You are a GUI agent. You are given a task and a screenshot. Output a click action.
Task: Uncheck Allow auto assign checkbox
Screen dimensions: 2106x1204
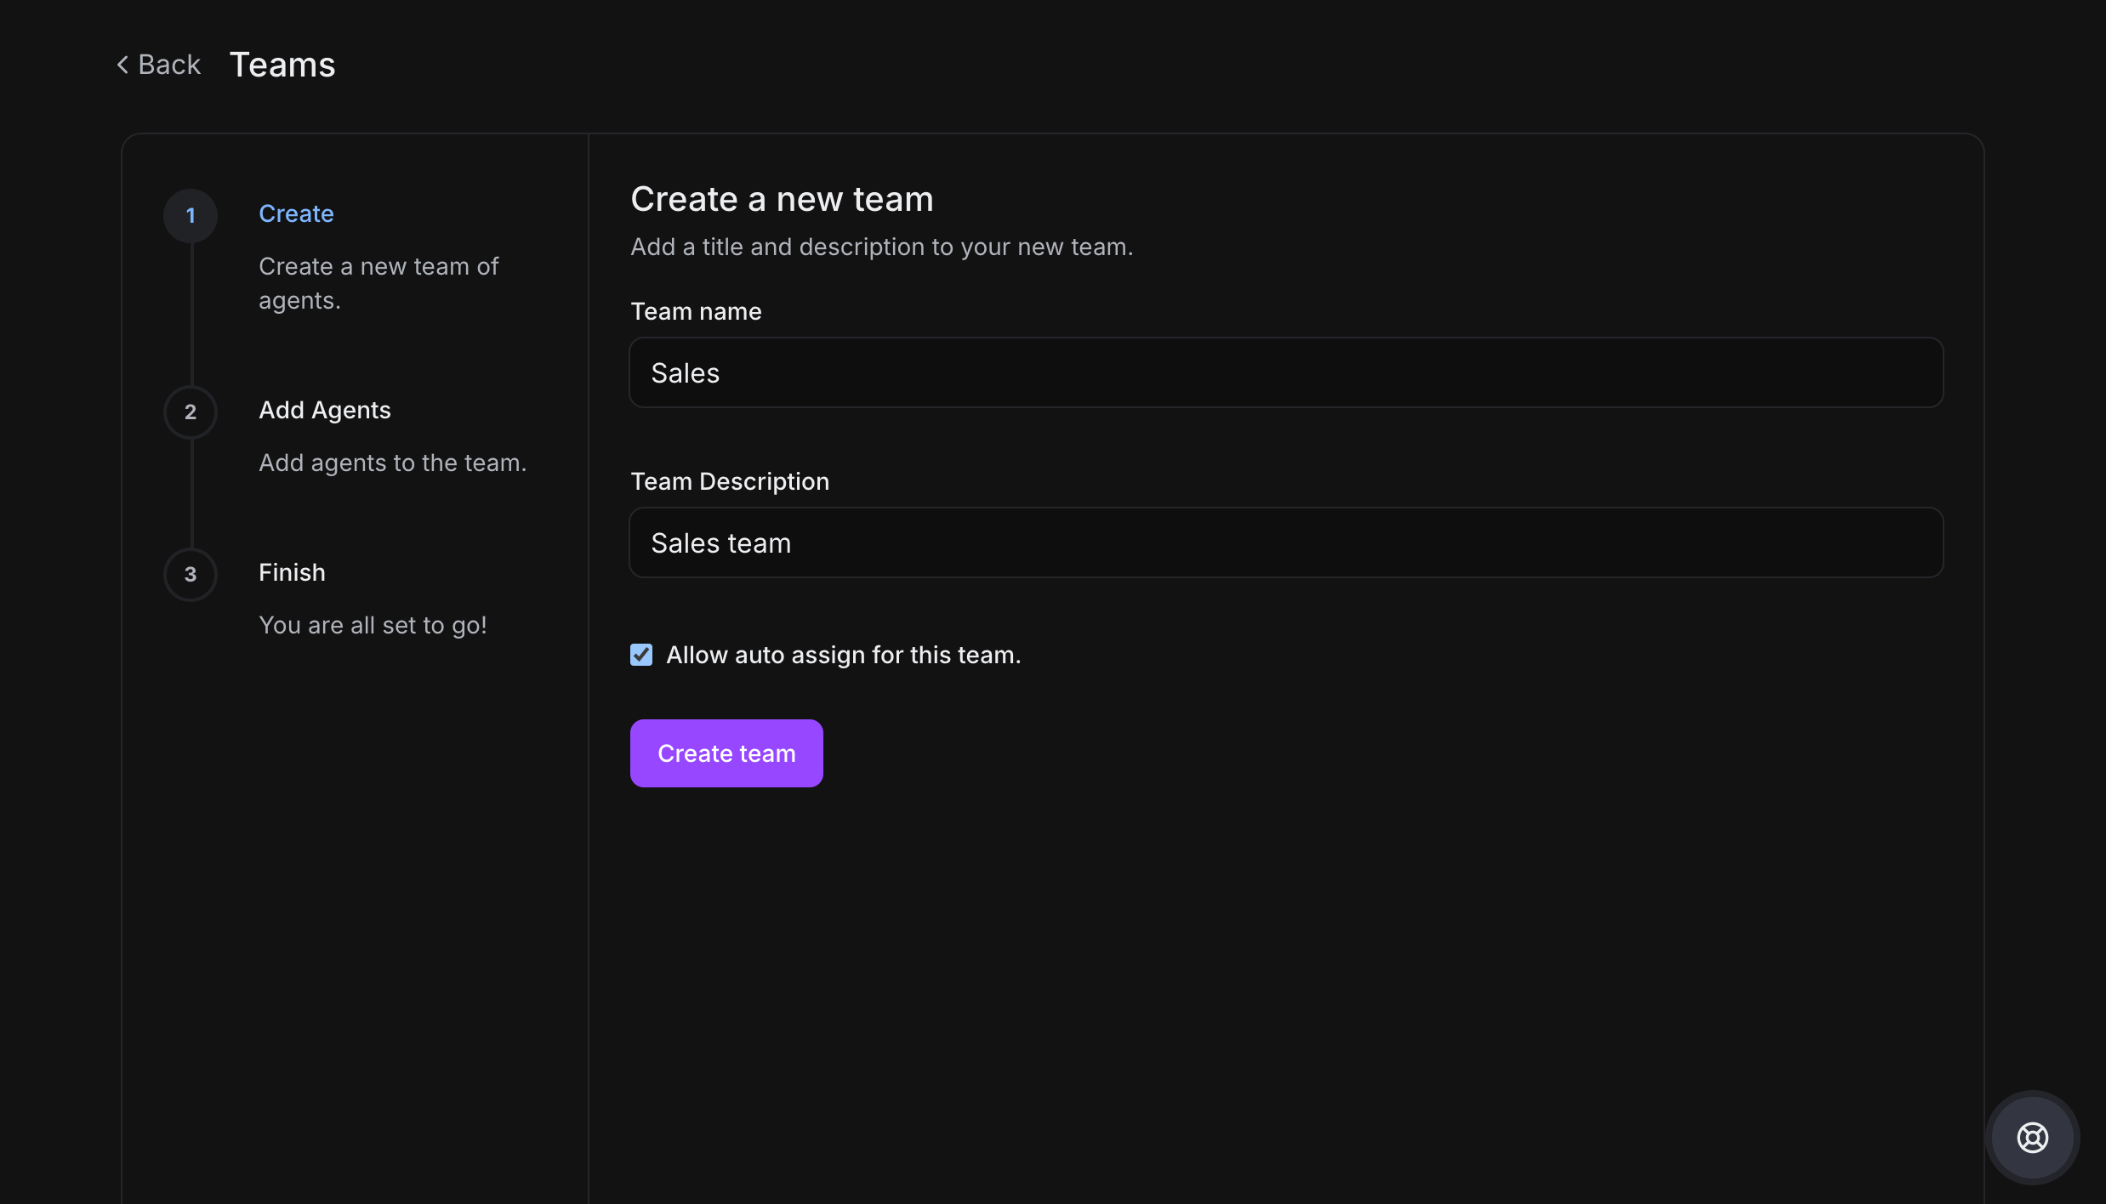click(641, 655)
